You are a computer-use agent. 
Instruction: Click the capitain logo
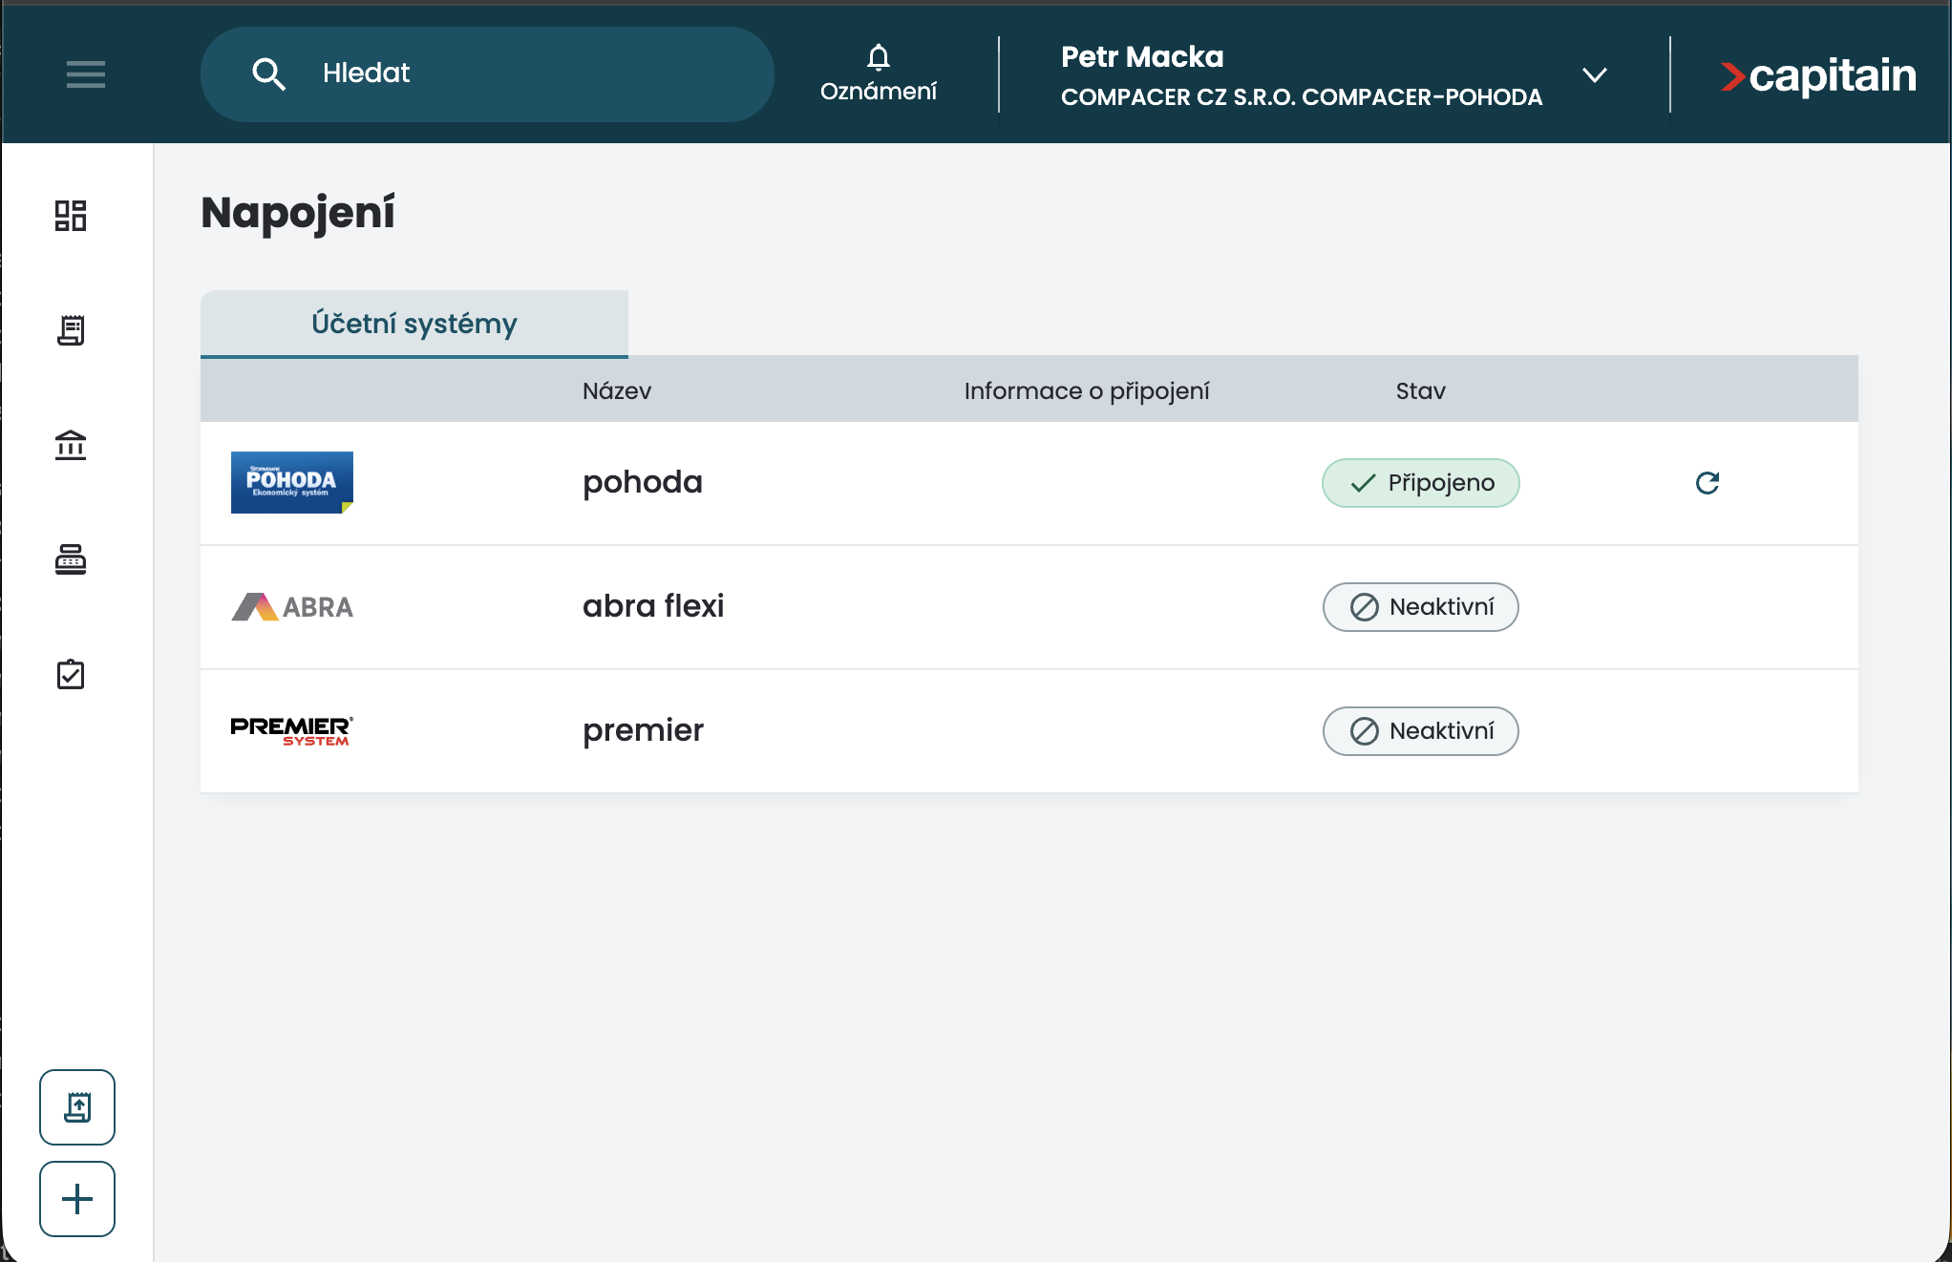pyautogui.click(x=1817, y=75)
